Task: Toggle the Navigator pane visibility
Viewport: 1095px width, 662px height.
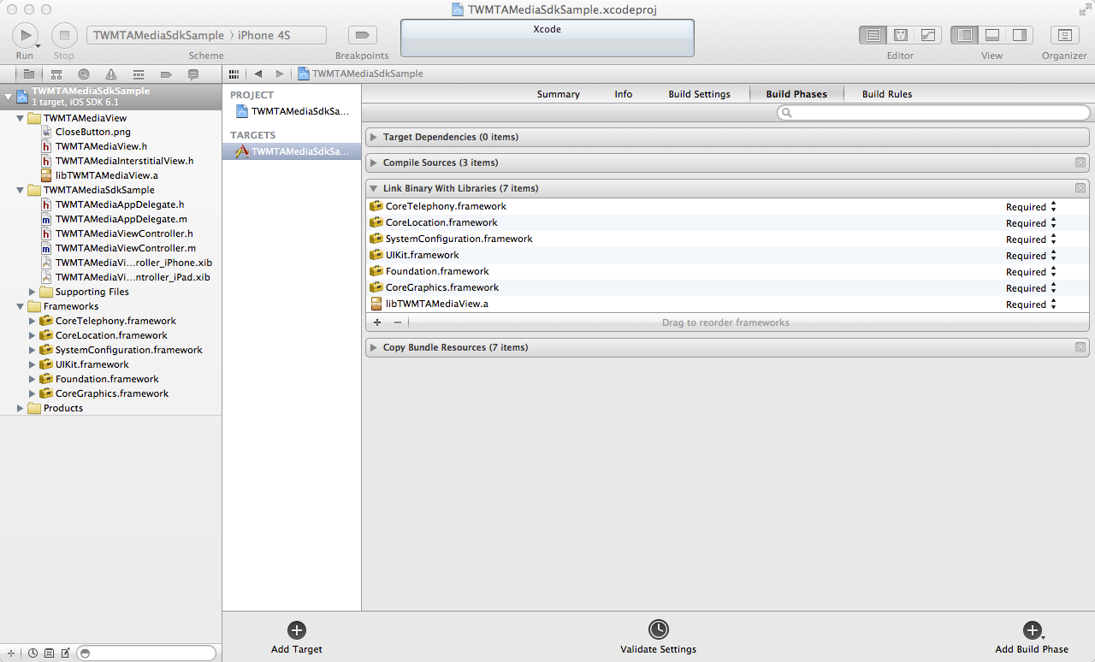Action: pyautogui.click(x=965, y=35)
